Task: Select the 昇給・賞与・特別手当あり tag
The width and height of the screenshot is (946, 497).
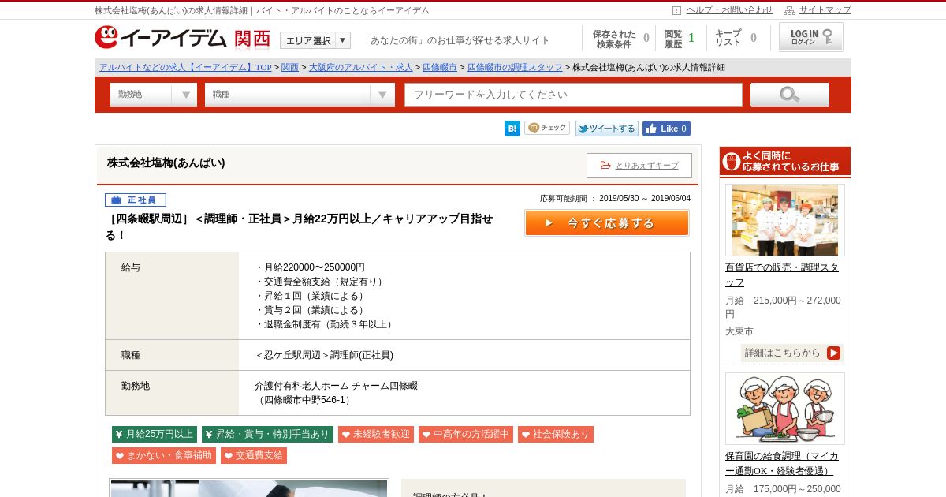Action: click(x=267, y=434)
